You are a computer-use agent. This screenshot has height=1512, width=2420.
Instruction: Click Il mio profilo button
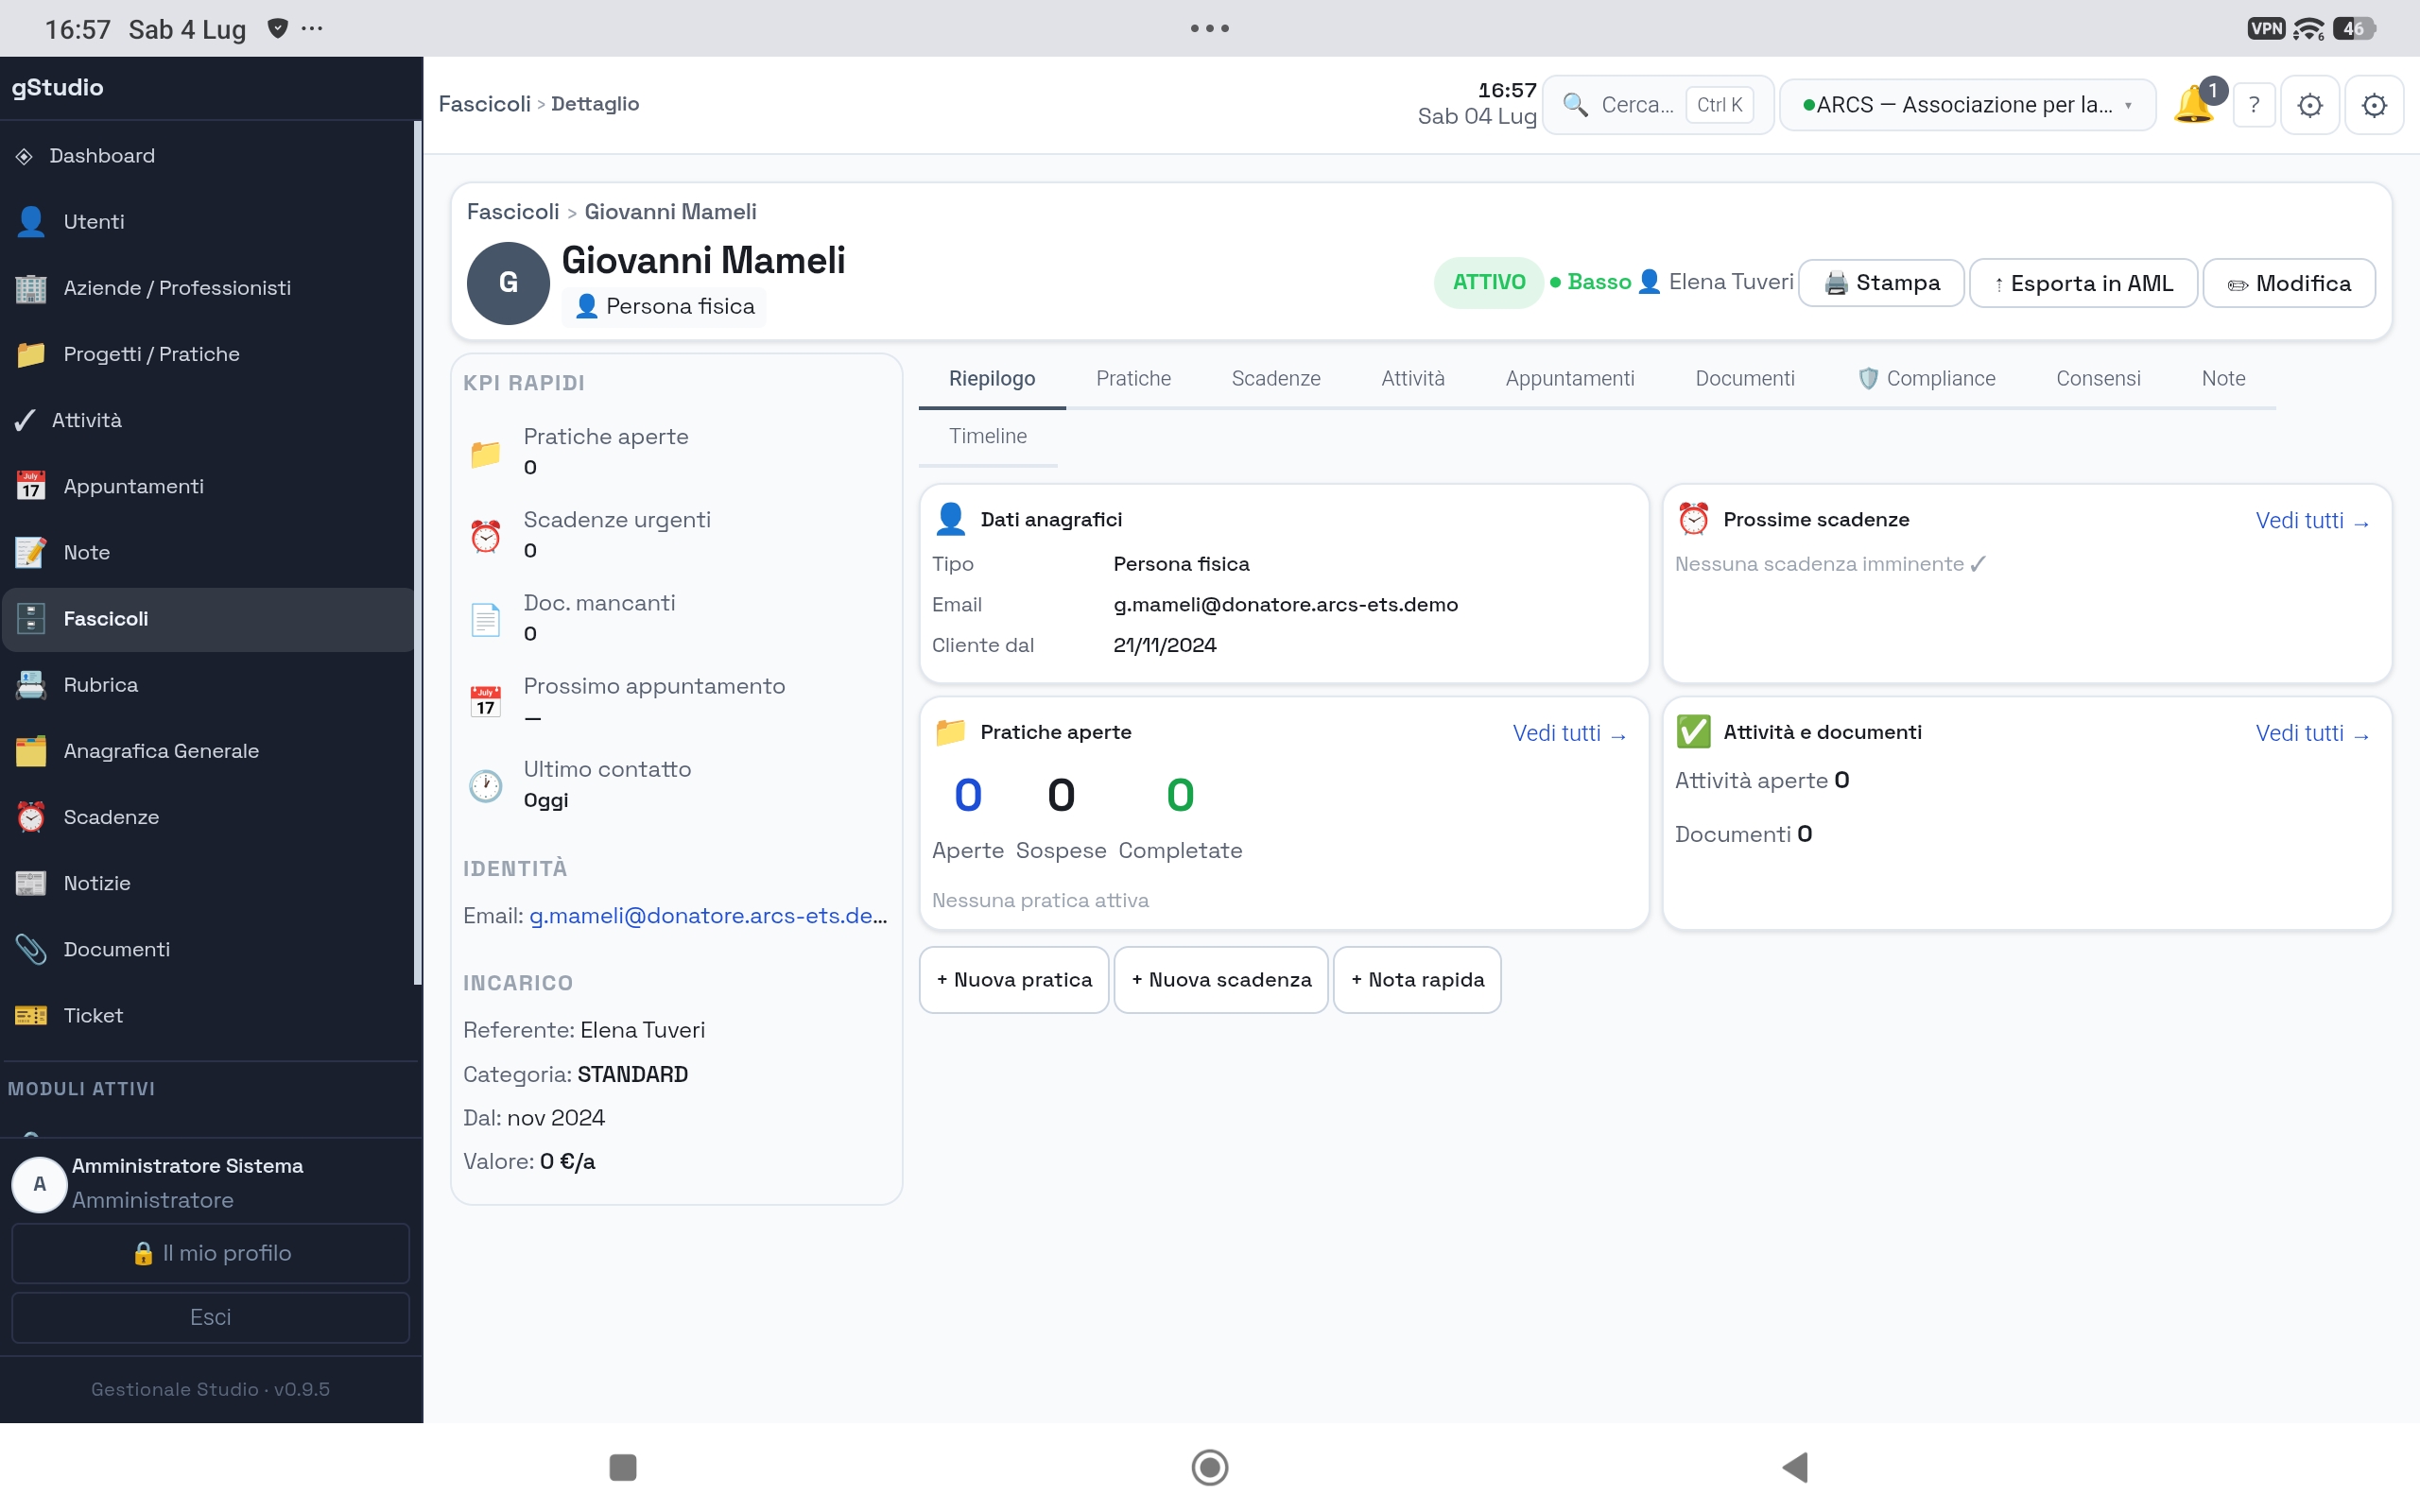click(x=211, y=1254)
